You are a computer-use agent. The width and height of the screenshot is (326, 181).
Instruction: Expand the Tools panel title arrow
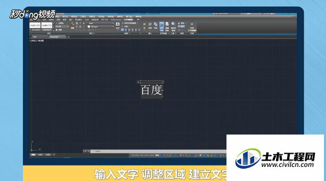(x=176, y=33)
